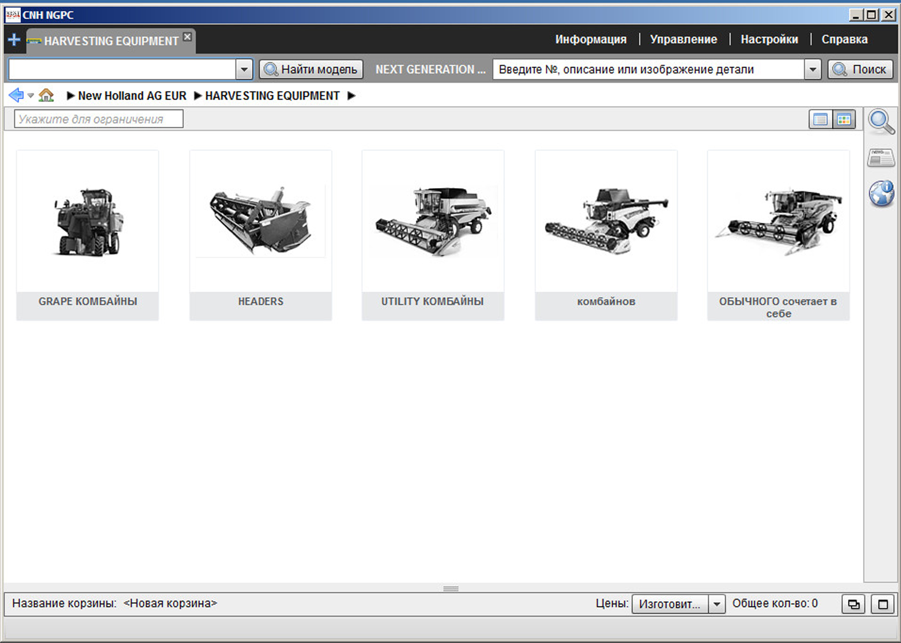Switch to thumbnail grid view
The width and height of the screenshot is (901, 643).
[844, 120]
